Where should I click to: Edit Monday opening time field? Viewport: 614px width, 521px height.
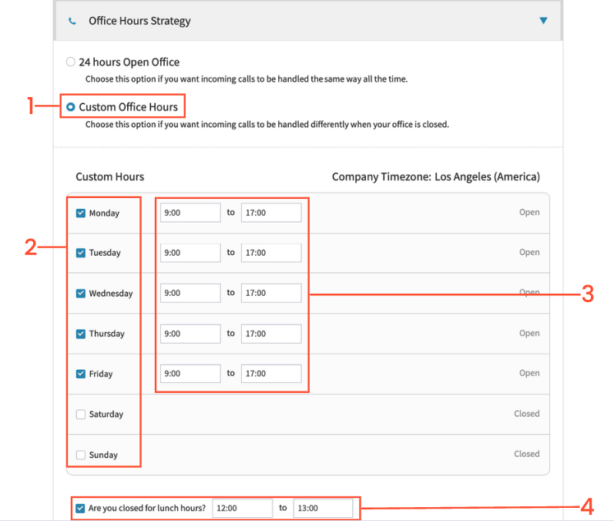coord(190,213)
